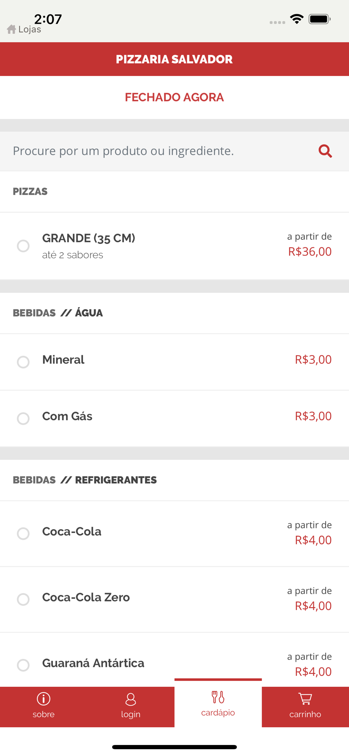Tap the red search magnifier icon
The height and width of the screenshot is (756, 349).
325,151
